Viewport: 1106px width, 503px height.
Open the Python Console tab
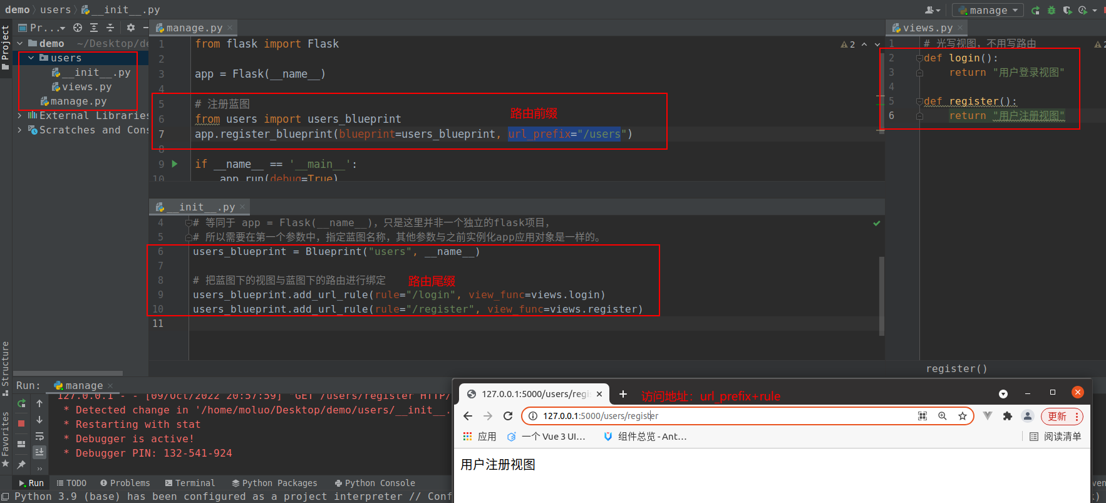[x=375, y=483]
